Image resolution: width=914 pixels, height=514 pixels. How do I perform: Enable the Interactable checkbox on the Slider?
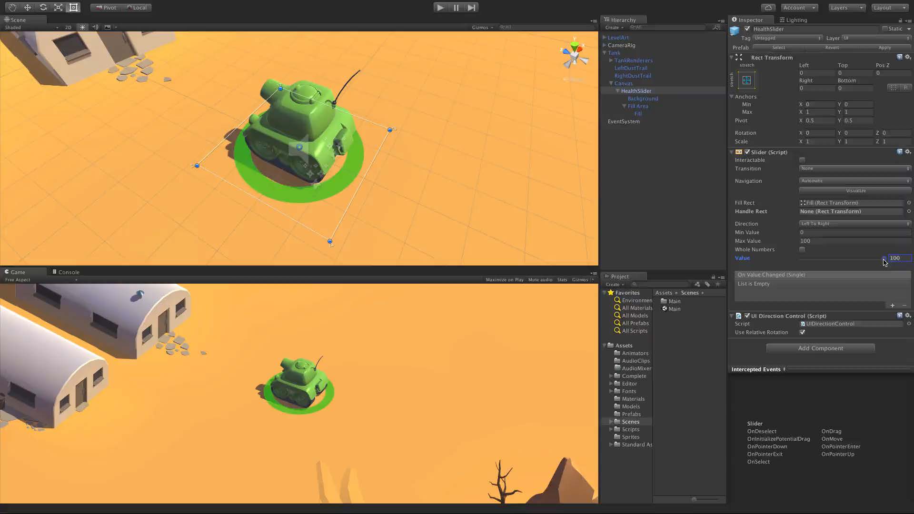click(802, 160)
